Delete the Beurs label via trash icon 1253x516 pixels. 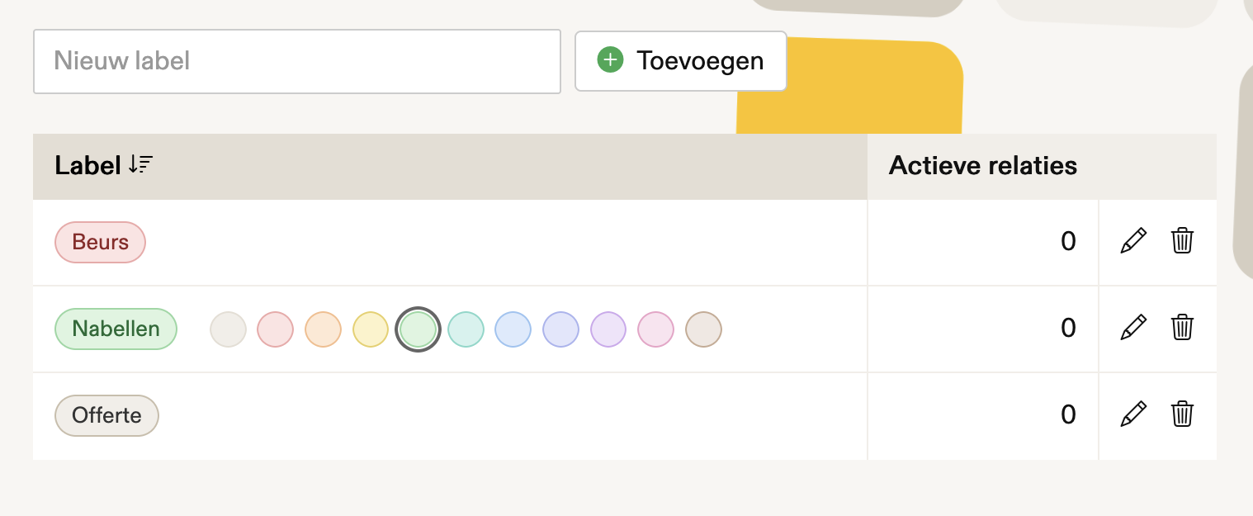tap(1183, 241)
